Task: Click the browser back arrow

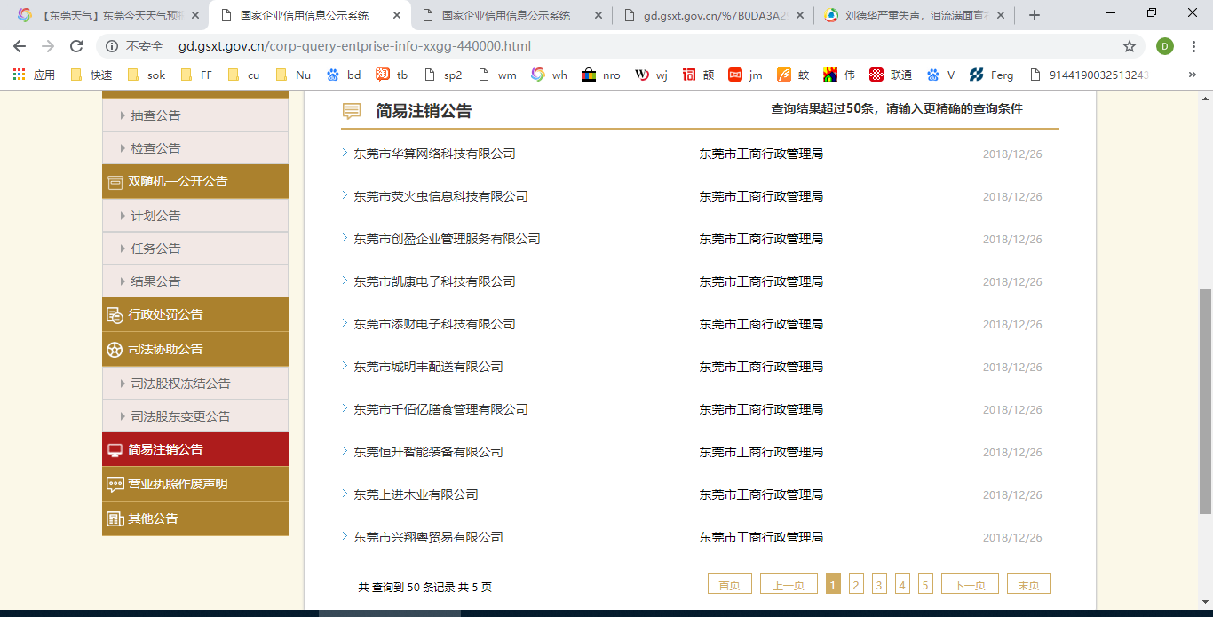Action: tap(20, 46)
